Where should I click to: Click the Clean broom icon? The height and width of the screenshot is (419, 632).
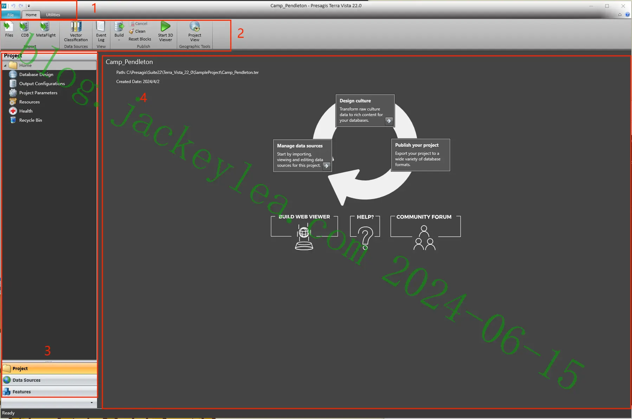(131, 31)
